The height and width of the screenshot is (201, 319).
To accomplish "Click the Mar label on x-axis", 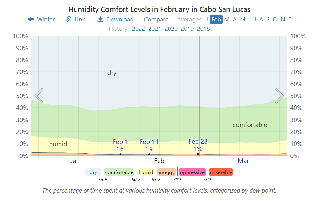I will 243,161.
